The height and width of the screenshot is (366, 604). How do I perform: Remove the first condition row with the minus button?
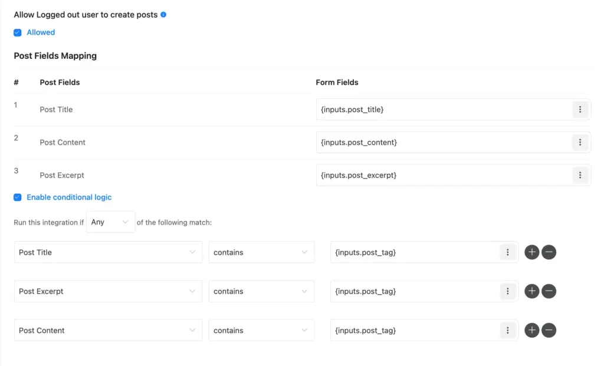[549, 252]
